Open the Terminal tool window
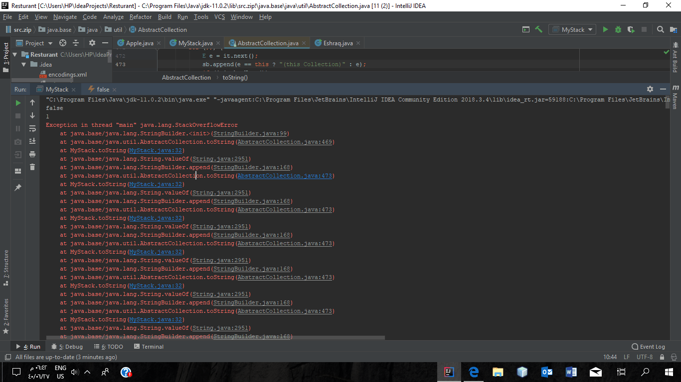Image resolution: width=681 pixels, height=382 pixels. pyautogui.click(x=148, y=347)
